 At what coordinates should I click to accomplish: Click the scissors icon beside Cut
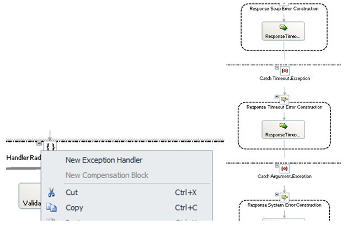(52, 193)
